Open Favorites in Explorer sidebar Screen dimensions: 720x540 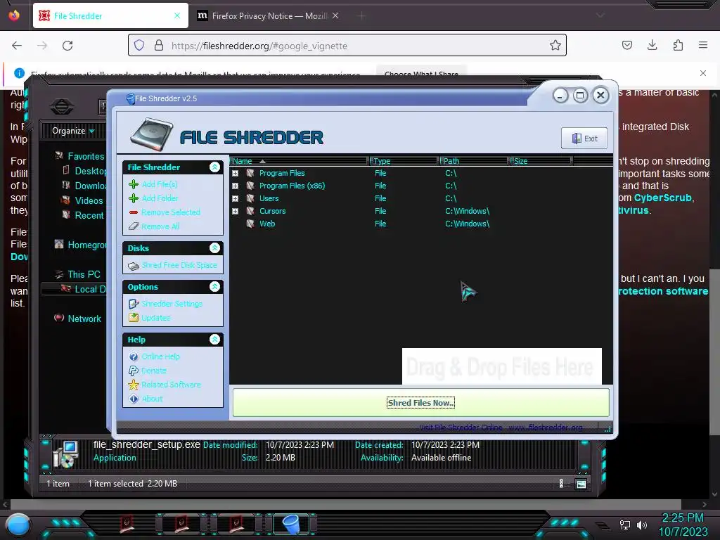pos(86,156)
